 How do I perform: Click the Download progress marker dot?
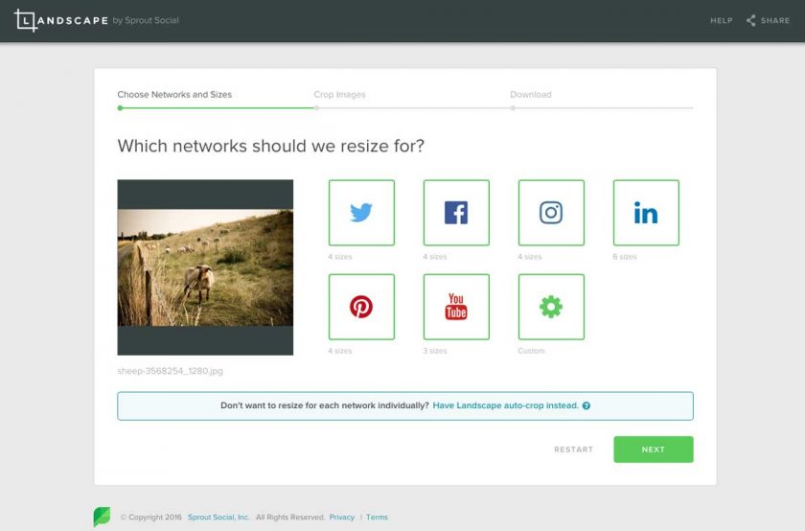click(x=513, y=108)
